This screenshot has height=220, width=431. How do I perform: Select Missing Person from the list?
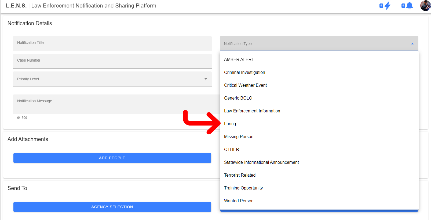click(x=239, y=136)
